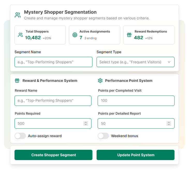Viewport: 189px width, 173px height.
Task: Click the "482" redemptions value
Action: tap(139, 38)
